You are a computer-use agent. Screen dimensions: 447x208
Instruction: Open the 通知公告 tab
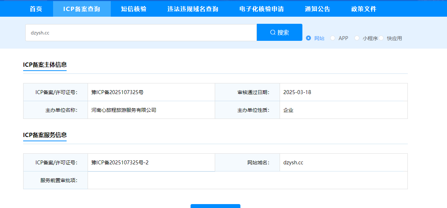tap(317, 9)
